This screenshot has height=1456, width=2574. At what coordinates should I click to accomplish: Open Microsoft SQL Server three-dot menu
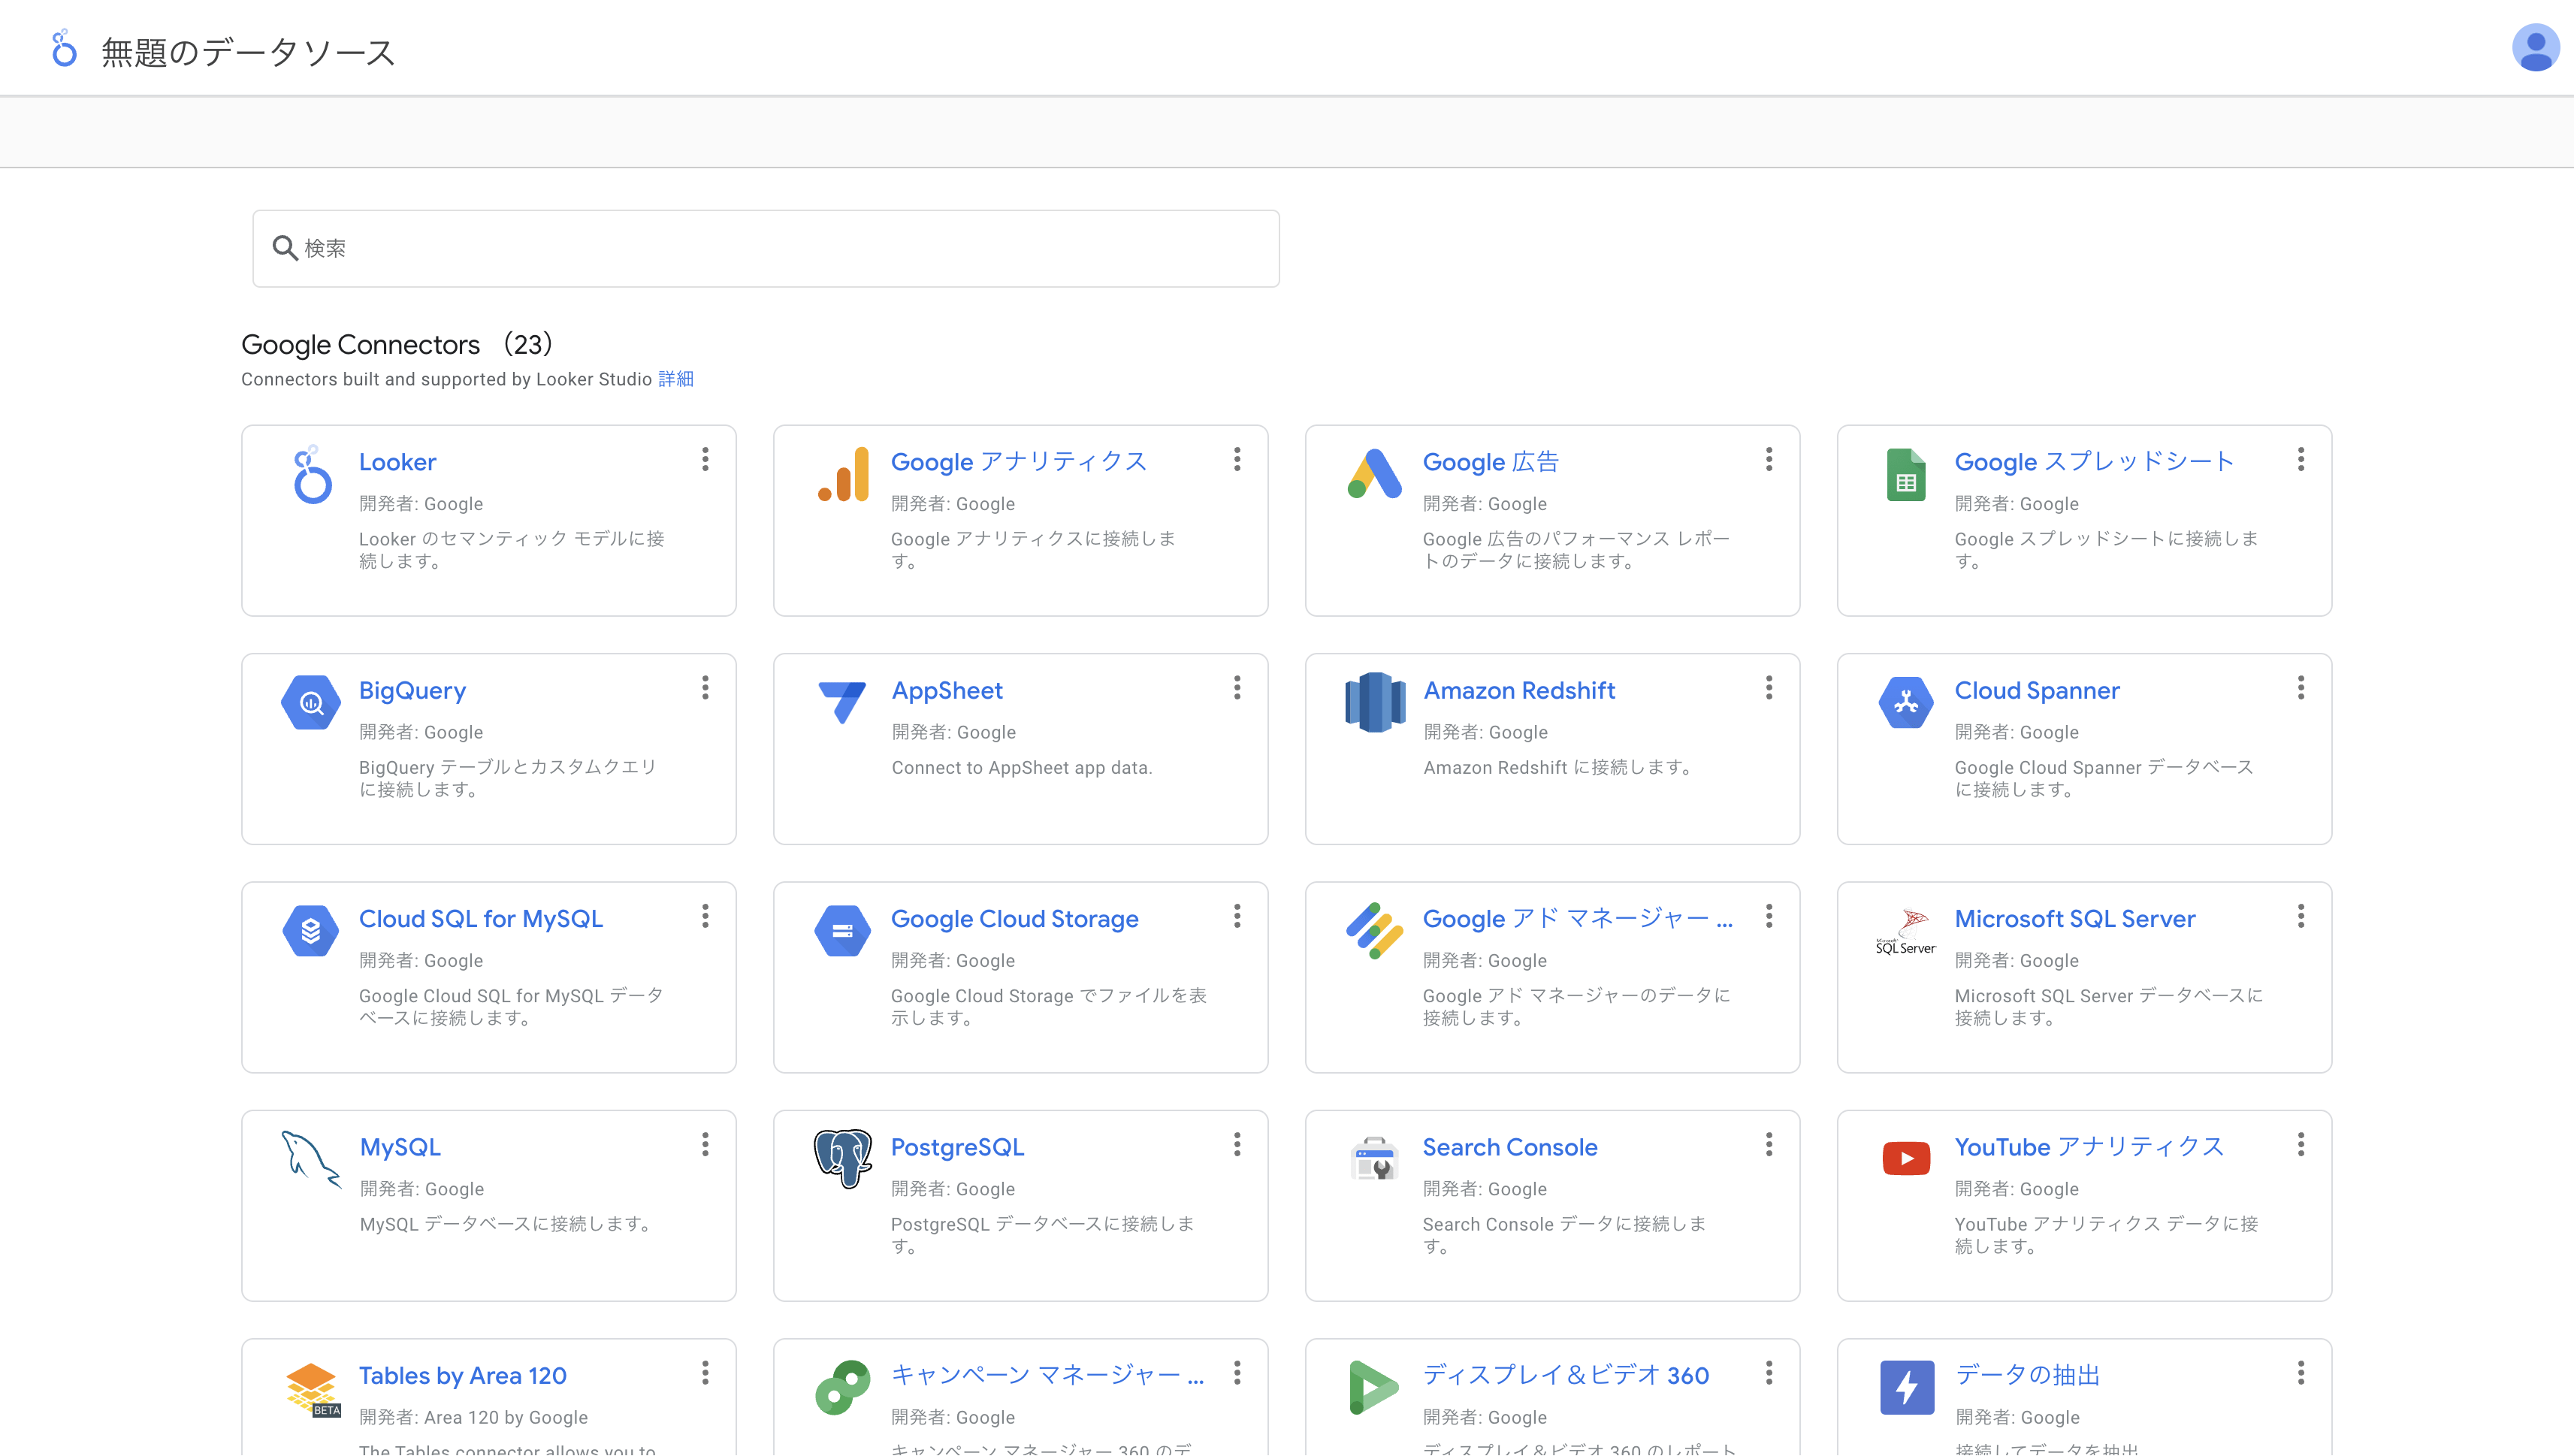point(2301,916)
